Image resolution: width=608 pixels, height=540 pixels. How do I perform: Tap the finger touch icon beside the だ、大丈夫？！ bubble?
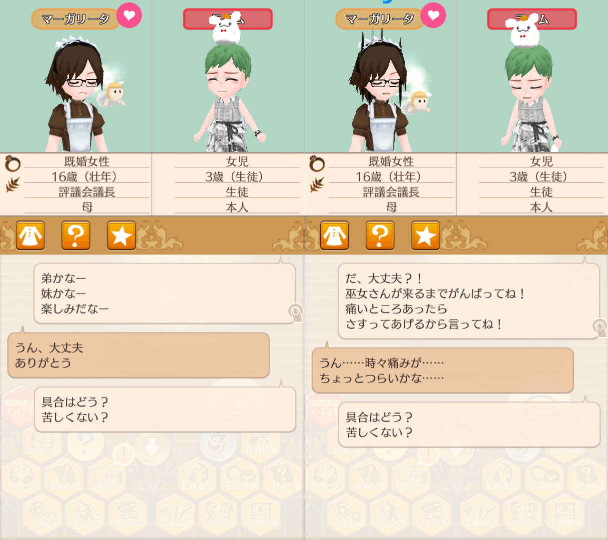point(600,328)
